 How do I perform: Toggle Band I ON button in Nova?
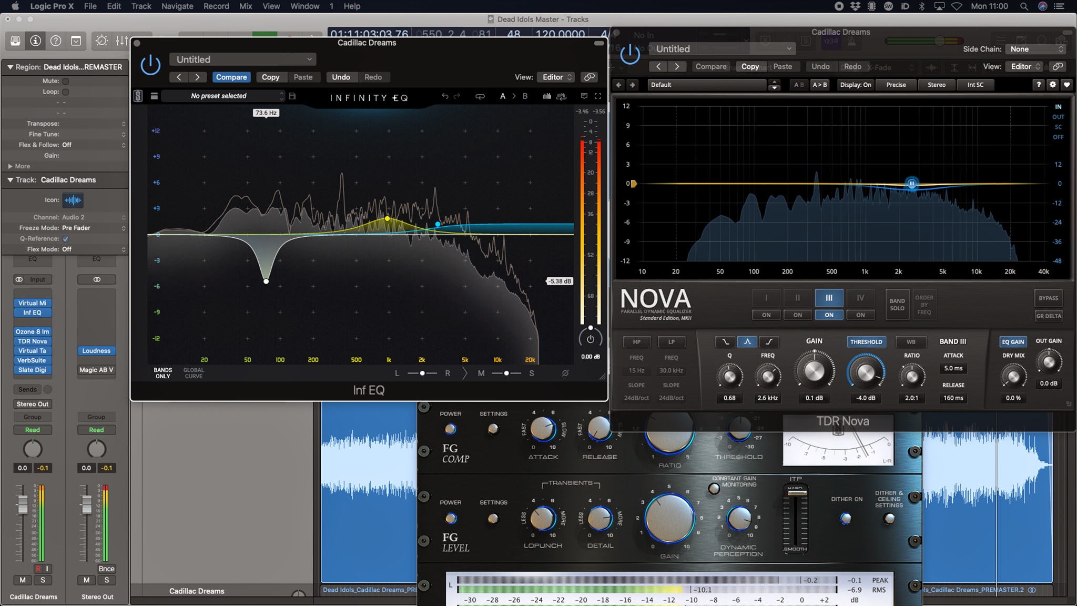[766, 315]
